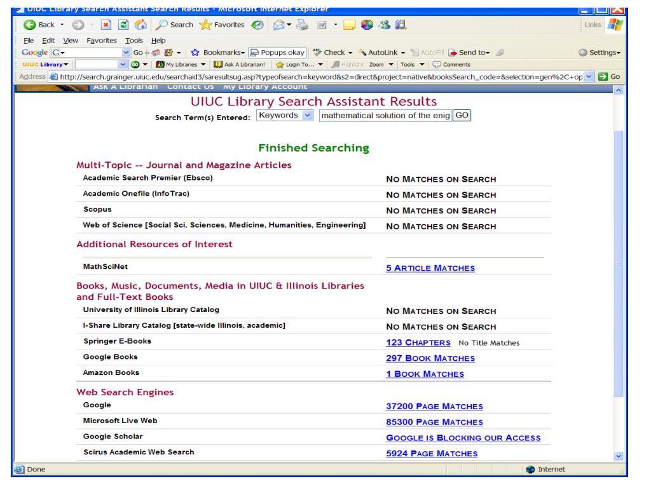
Task: Expand the Back button history arrow
Action: pos(62,25)
